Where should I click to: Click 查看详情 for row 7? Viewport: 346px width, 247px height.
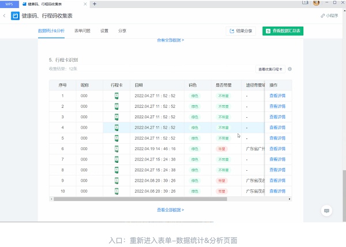277,159
